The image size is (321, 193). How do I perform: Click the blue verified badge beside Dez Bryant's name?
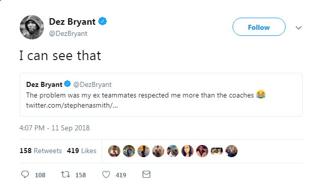tap(103, 21)
